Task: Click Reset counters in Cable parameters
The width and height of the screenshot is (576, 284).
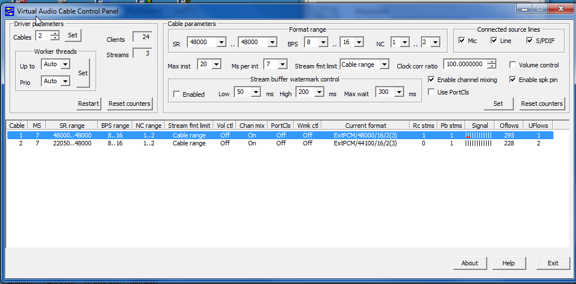Action: pyautogui.click(x=542, y=104)
